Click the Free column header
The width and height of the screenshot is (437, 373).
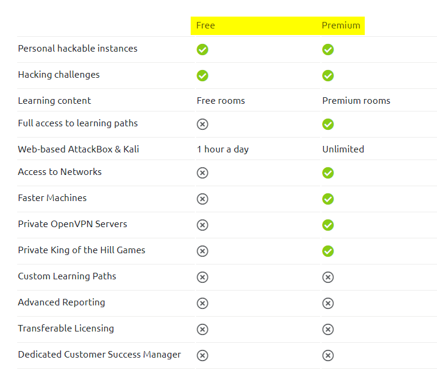(x=205, y=25)
